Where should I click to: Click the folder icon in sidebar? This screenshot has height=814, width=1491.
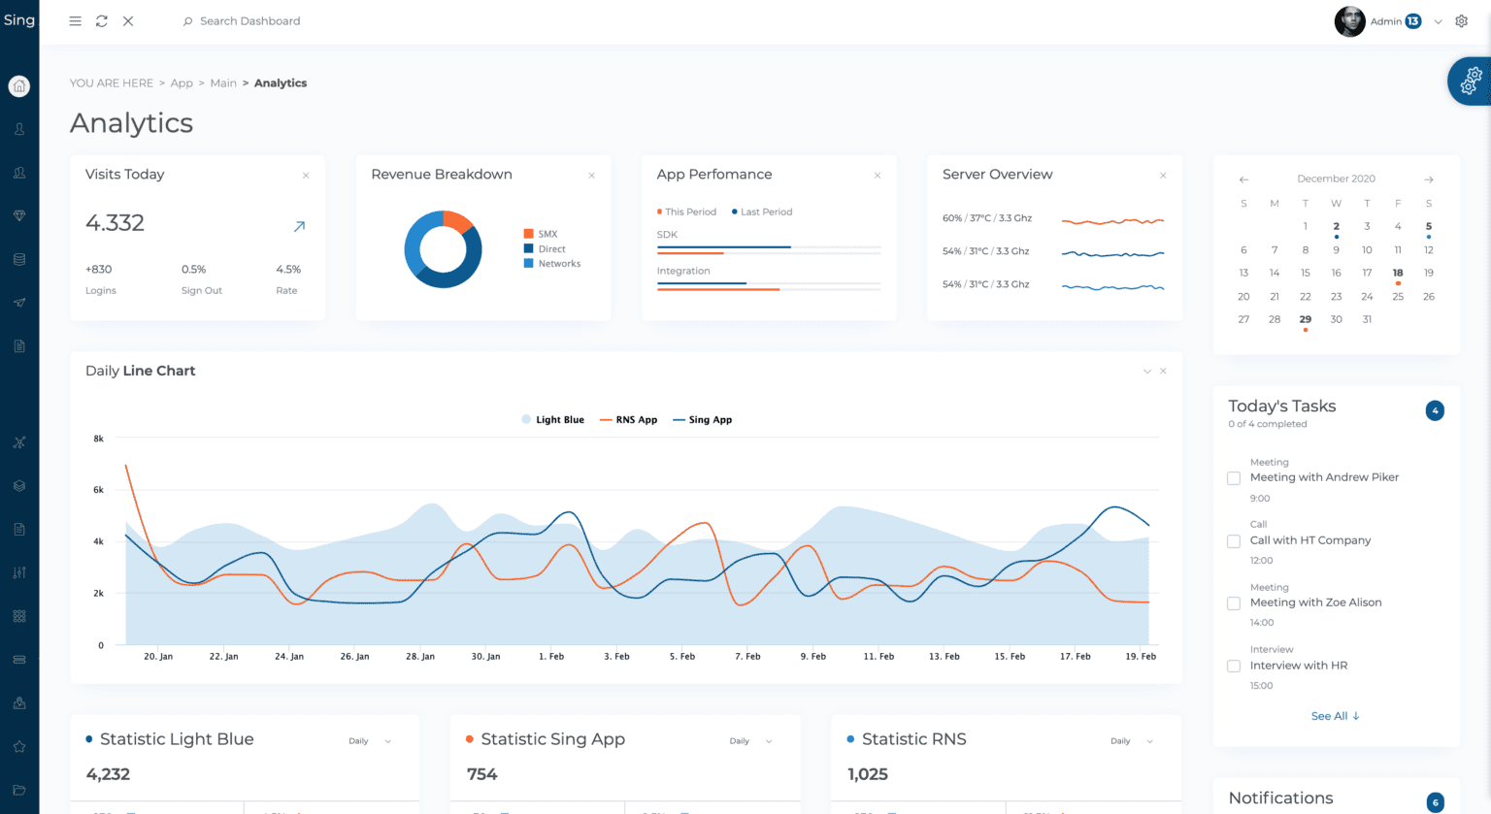(18, 790)
